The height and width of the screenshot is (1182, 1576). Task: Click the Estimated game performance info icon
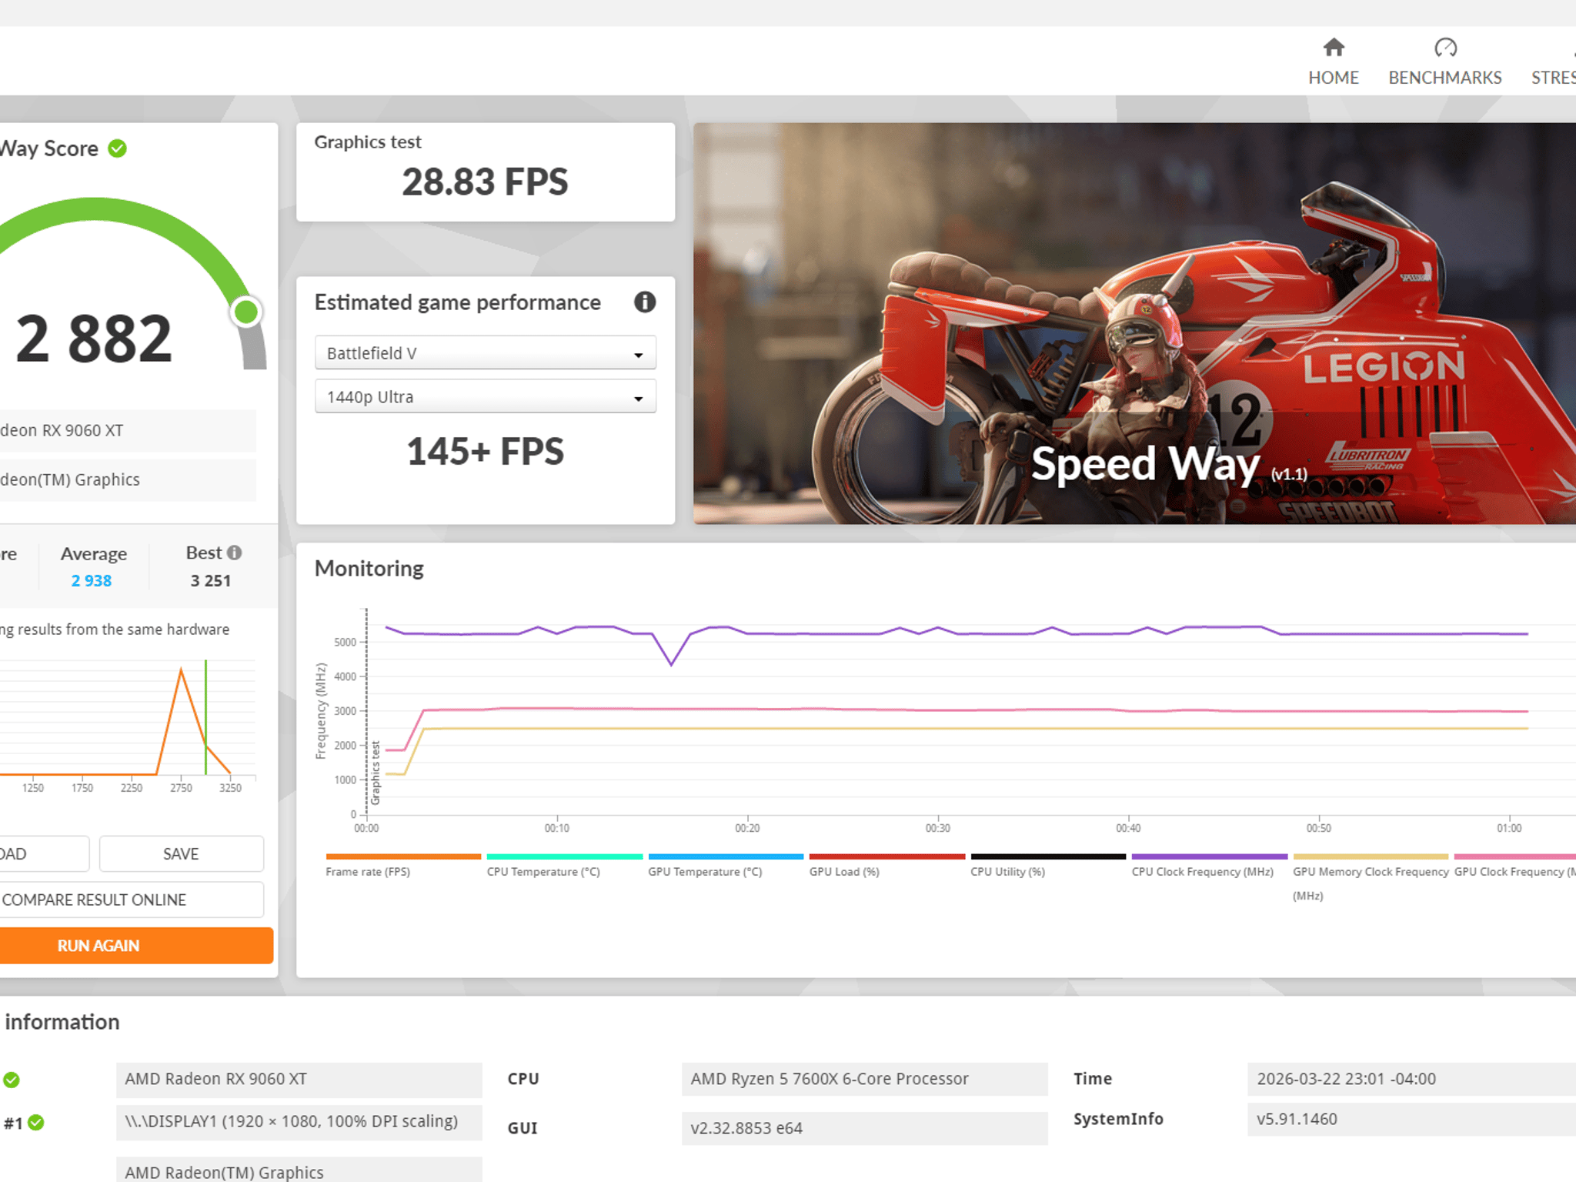(645, 302)
